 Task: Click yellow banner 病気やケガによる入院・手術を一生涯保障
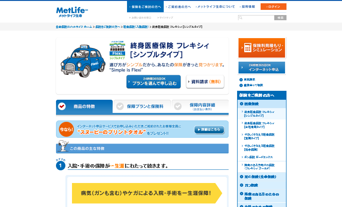coord(147,193)
